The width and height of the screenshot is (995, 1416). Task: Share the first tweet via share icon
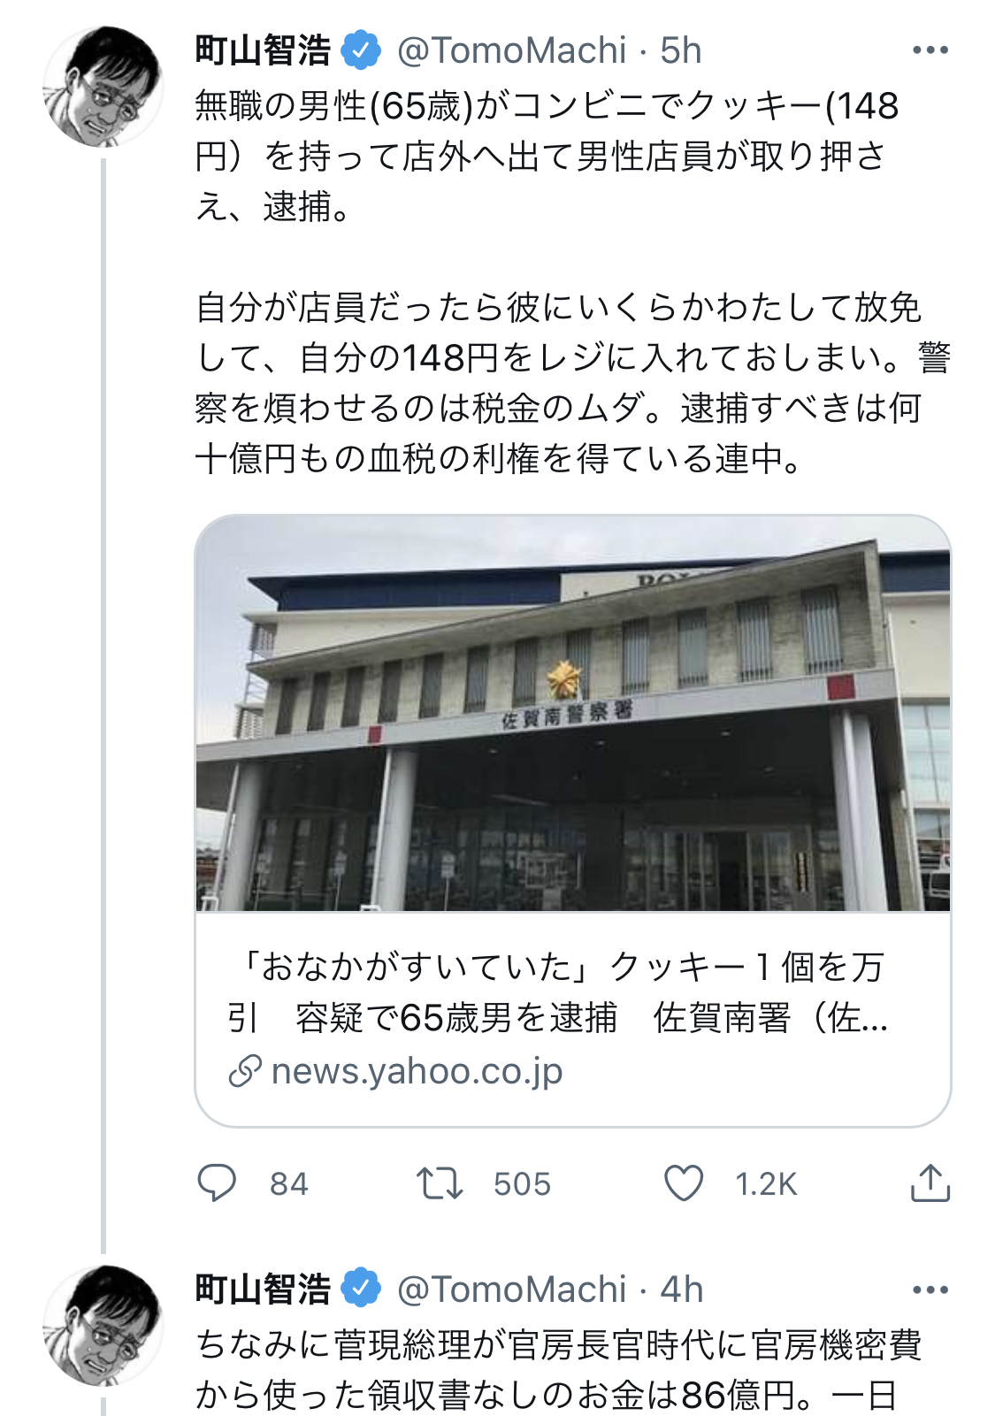click(x=930, y=1183)
